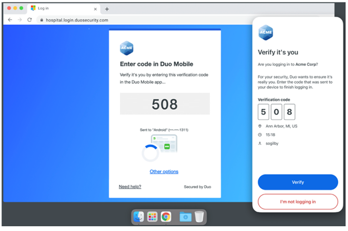Image resolution: width=348 pixels, height=231 pixels.
Task: Click the Verify it's you heading
Action: [278, 53]
